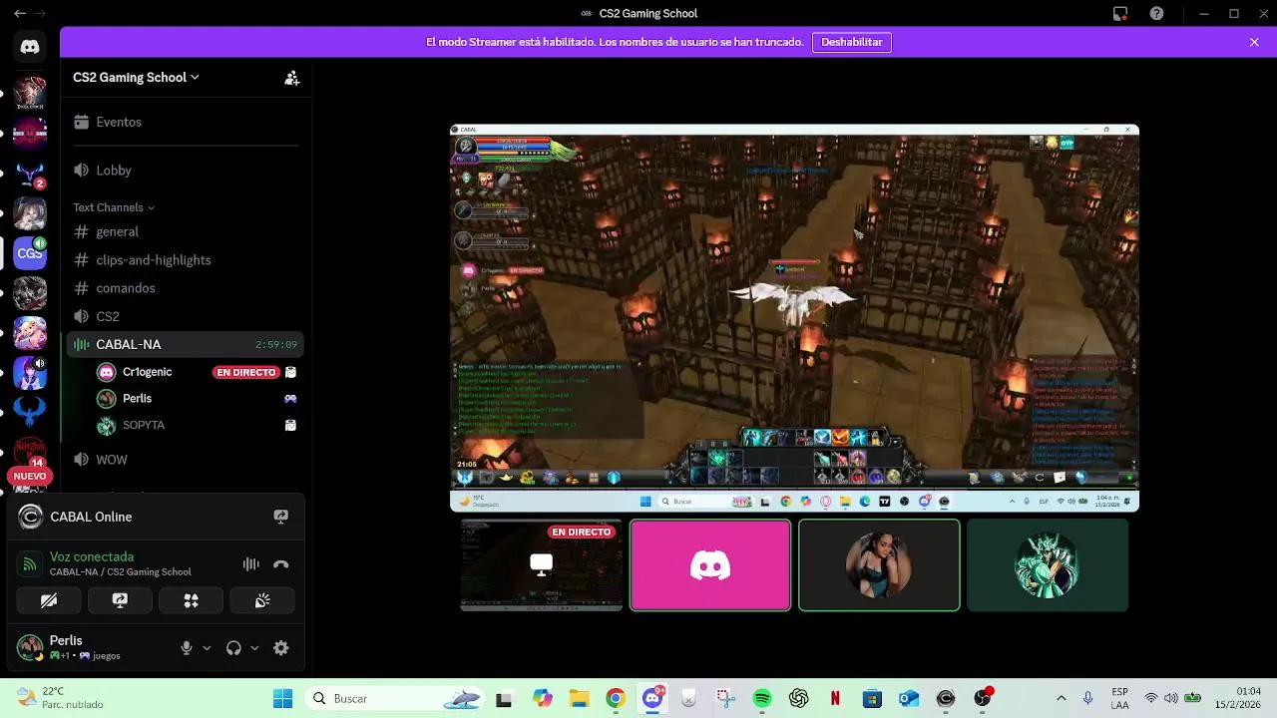The image size is (1277, 718).
Task: Click the main CABAL stream view
Action: coord(794,318)
